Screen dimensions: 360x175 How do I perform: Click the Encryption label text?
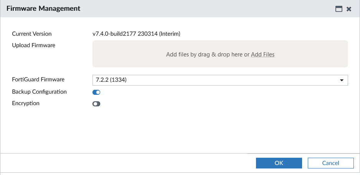click(26, 103)
